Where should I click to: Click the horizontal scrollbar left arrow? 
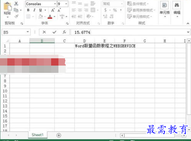point(122,135)
